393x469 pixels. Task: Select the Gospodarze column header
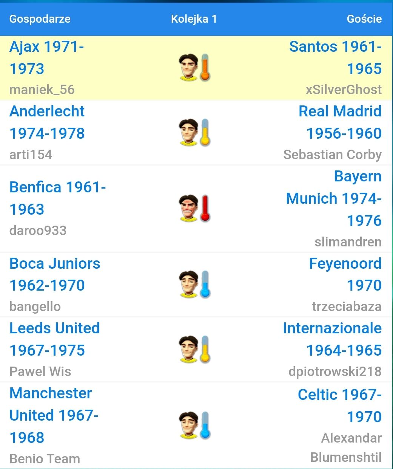click(x=40, y=19)
